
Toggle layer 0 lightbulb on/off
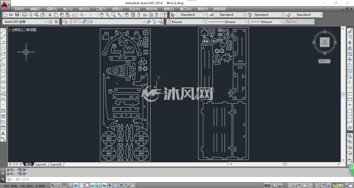[71, 22]
